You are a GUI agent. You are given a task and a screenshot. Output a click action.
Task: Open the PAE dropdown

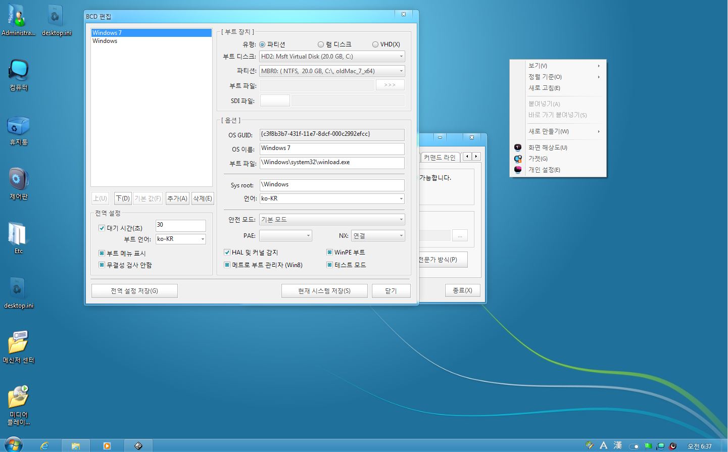pos(285,235)
